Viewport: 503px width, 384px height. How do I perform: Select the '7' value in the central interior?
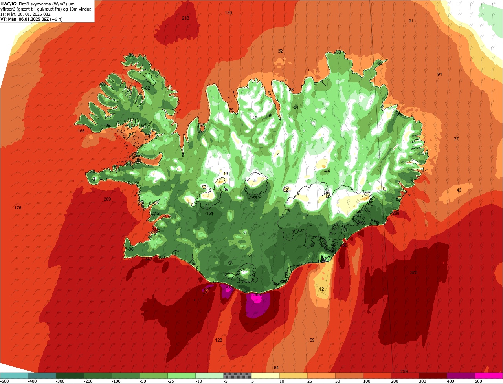click(x=277, y=154)
